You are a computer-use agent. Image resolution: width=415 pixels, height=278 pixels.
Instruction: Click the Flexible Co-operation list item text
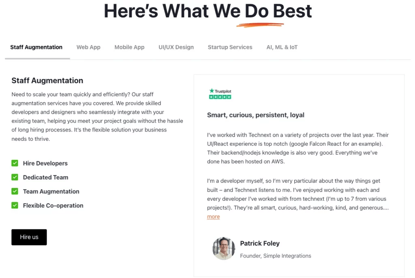pyautogui.click(x=53, y=205)
